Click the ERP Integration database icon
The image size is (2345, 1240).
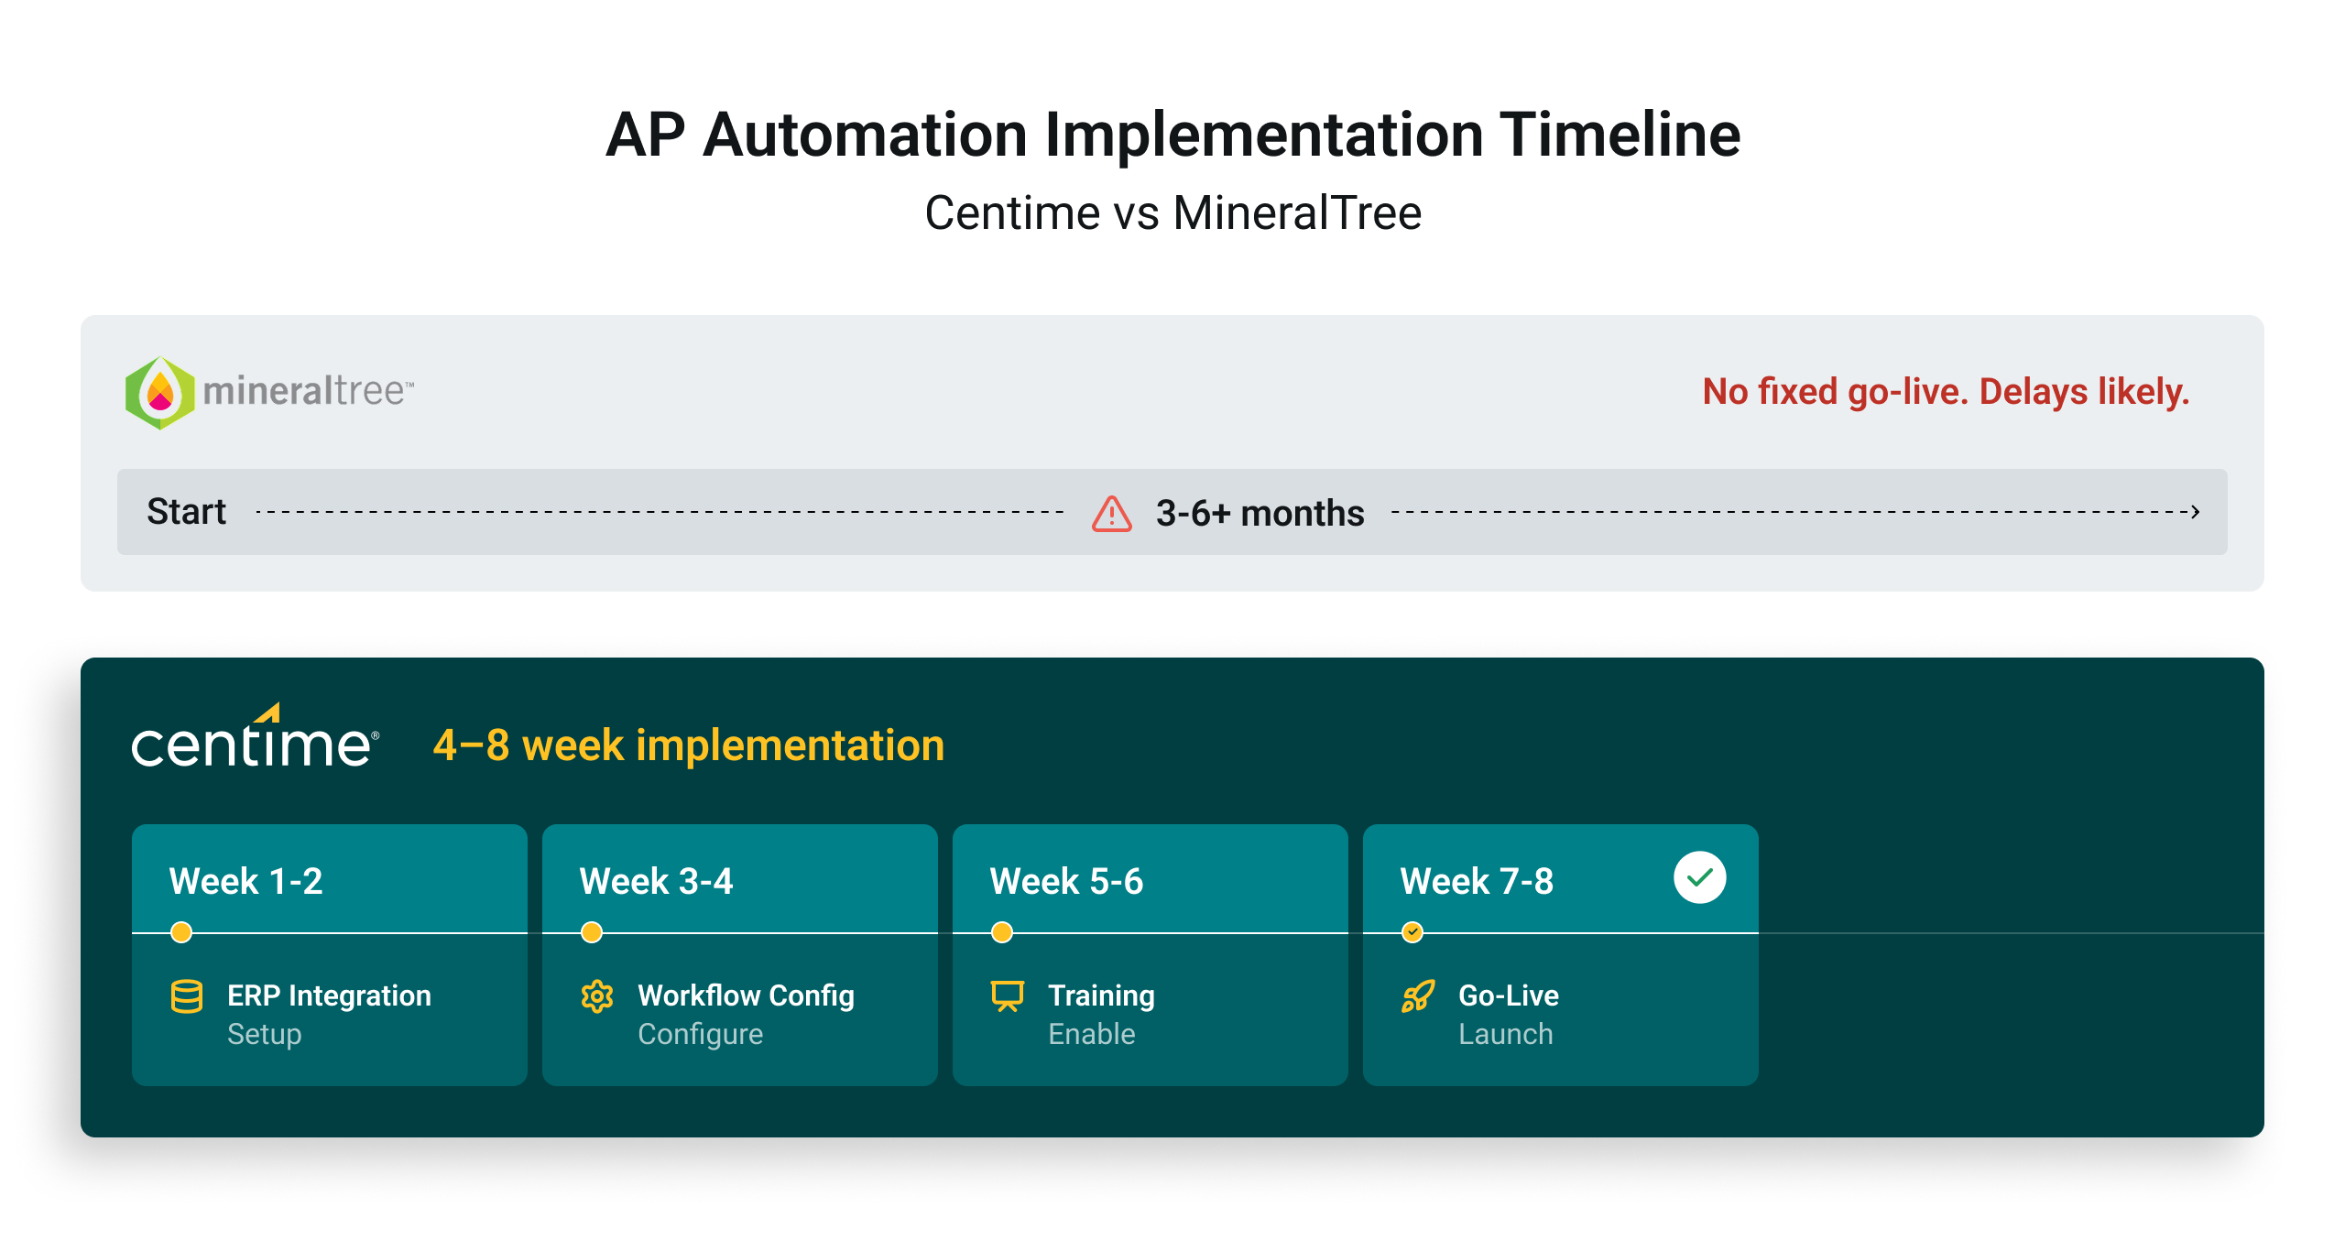(187, 996)
